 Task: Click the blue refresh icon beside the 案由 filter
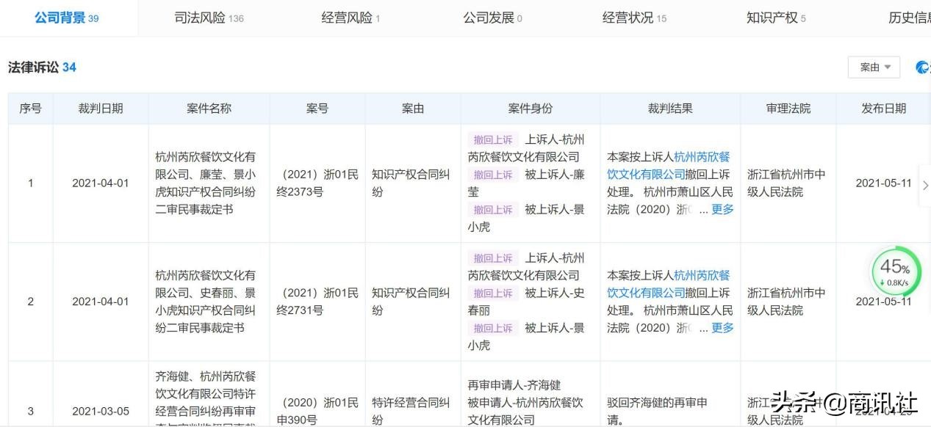(921, 67)
